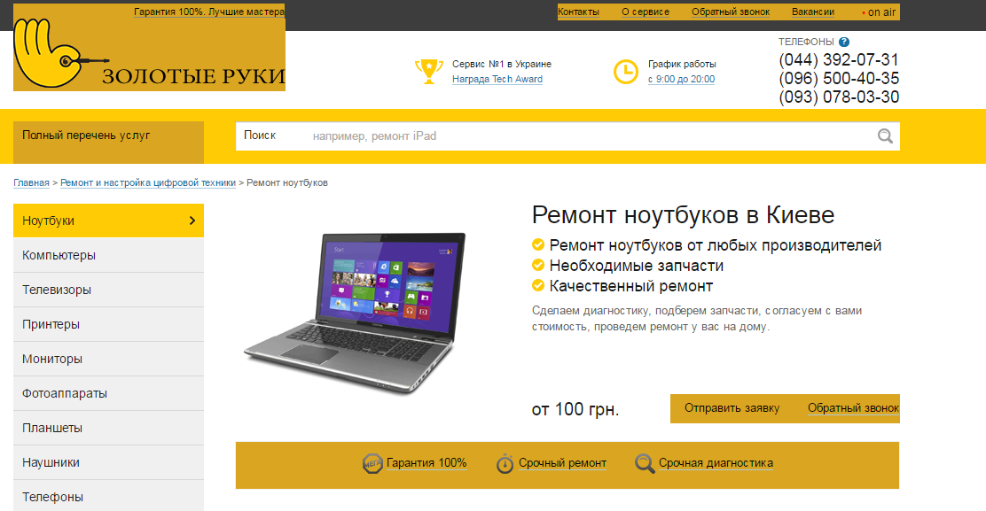This screenshot has height=511, width=986.
Task: Click the Гарантия 100% badge icon
Action: tap(372, 464)
